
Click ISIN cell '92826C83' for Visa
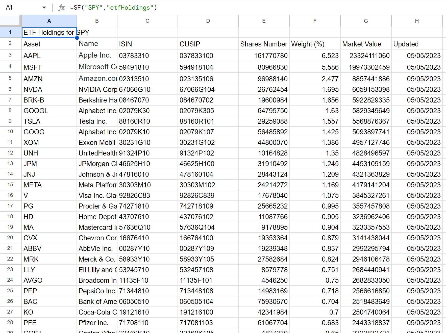click(147, 195)
